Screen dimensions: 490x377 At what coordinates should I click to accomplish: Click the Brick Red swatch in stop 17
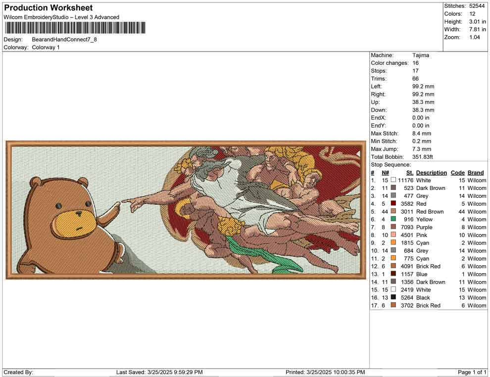[393, 305]
